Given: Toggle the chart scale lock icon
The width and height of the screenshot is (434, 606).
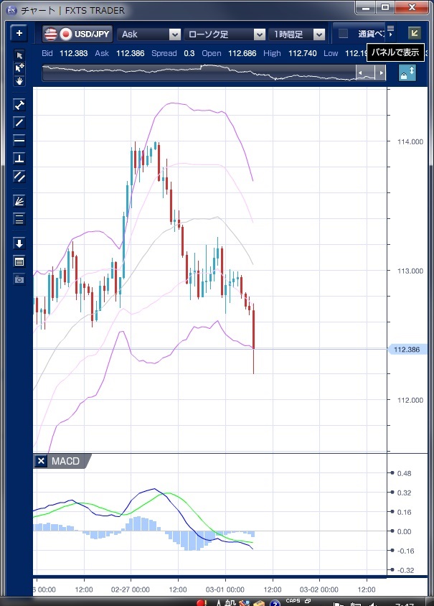Looking at the screenshot, I should click(407, 73).
